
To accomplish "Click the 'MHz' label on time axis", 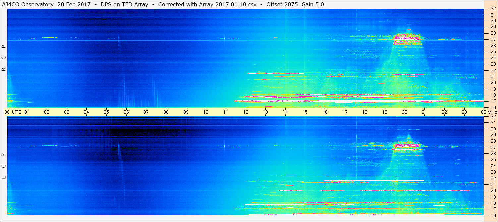I will point(492,112).
